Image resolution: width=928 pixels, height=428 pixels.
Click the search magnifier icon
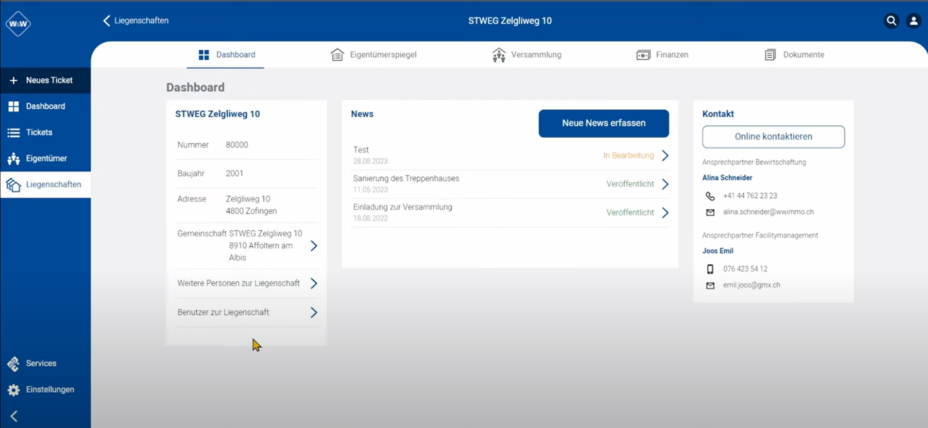(x=891, y=21)
